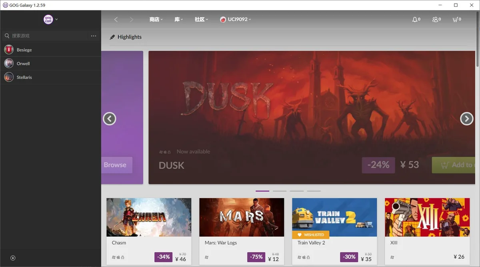Screen dimensions: 480x267
Task: Click the search magnifier icon
Action: 7,36
